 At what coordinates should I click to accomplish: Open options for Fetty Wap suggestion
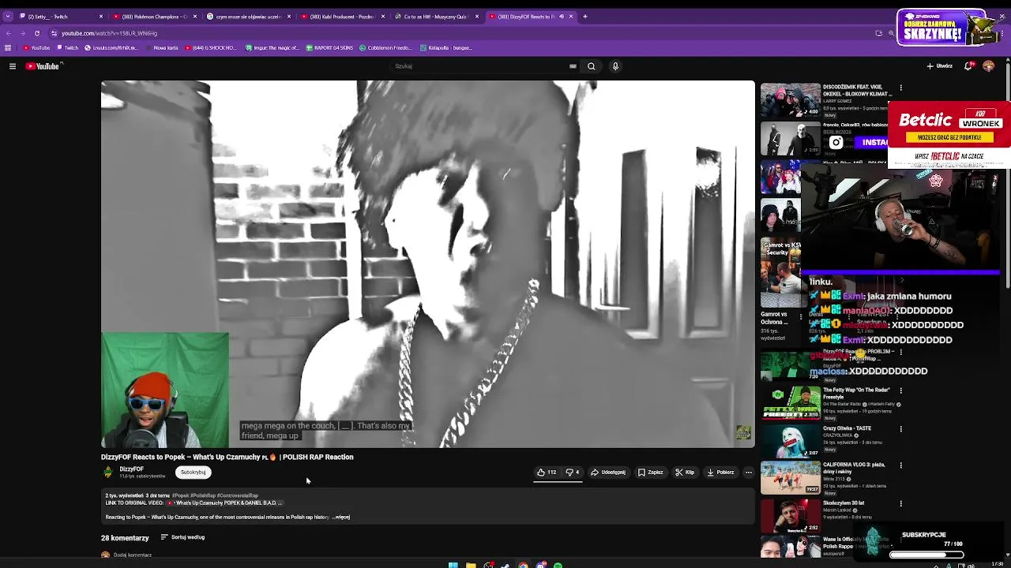click(x=900, y=390)
